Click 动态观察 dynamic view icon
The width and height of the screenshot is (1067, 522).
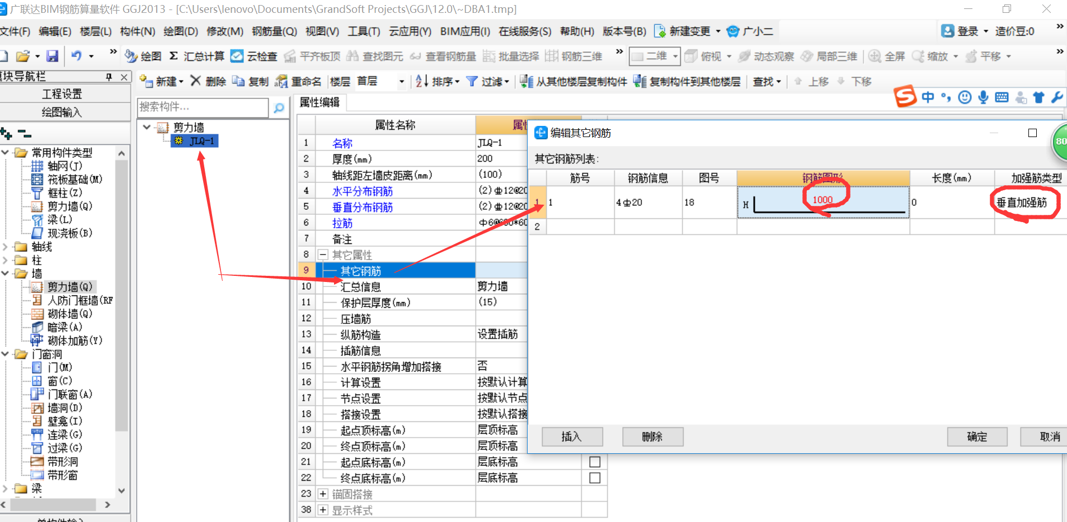(744, 56)
